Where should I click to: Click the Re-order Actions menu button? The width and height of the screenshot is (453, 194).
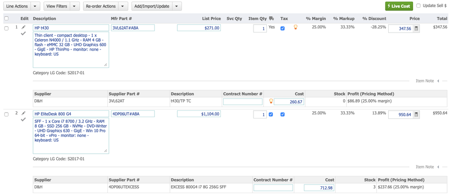(x=101, y=6)
